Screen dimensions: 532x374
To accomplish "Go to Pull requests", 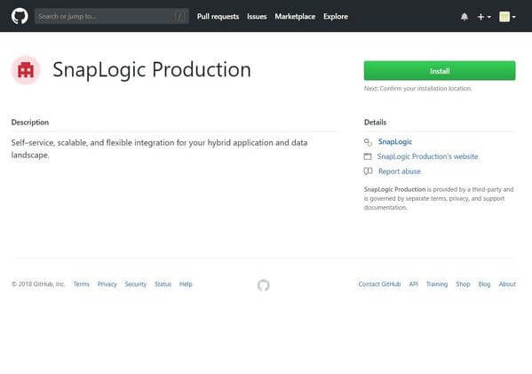I will [x=218, y=17].
